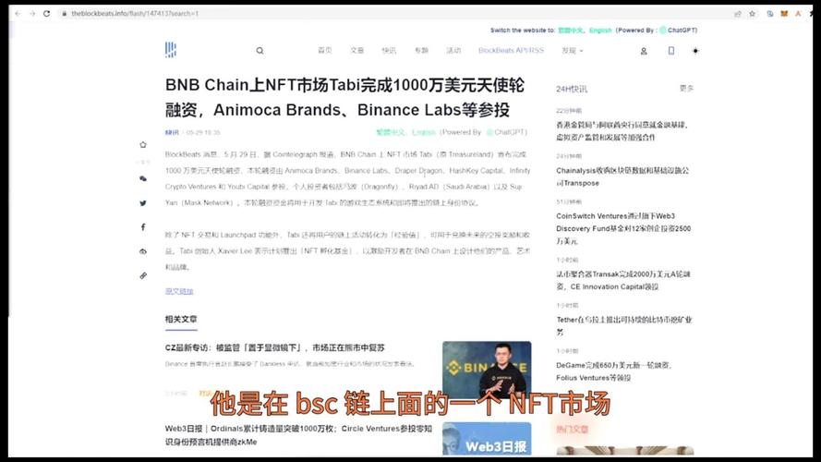
Task: Click the browser forward arrow
Action: pyautogui.click(x=32, y=14)
